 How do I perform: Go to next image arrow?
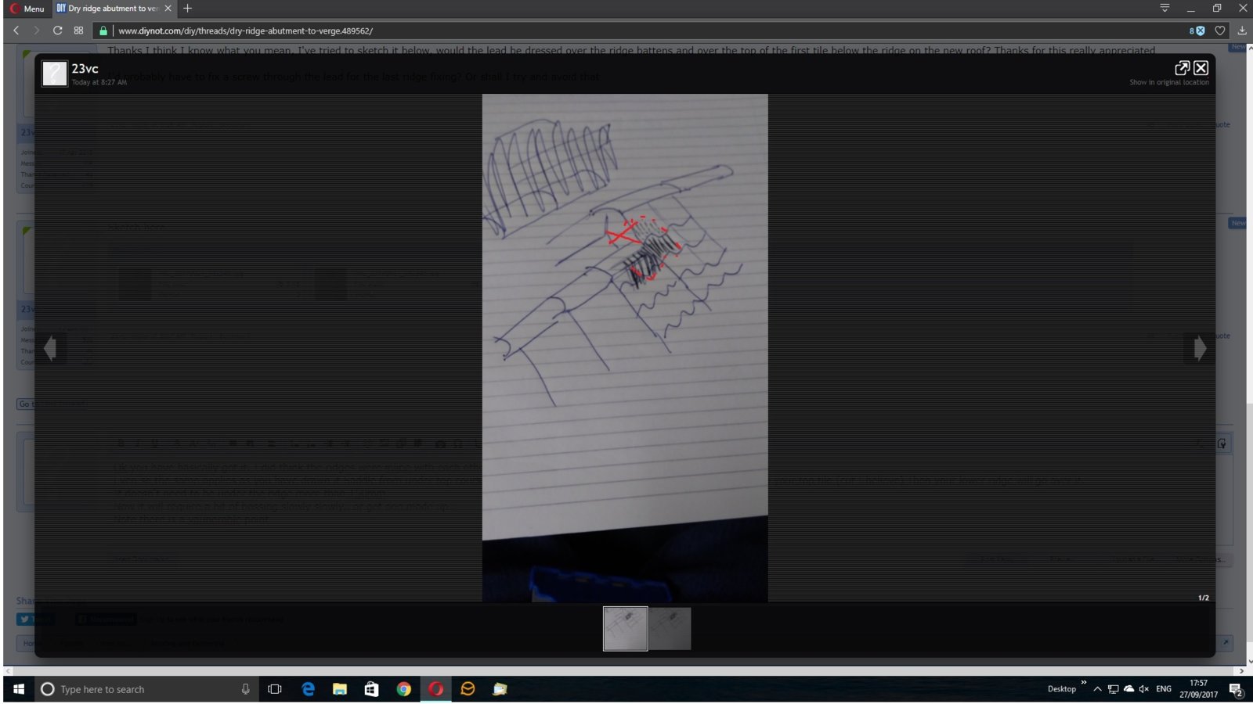coord(1199,348)
